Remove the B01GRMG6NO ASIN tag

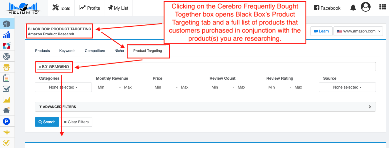pyautogui.click(x=40, y=67)
